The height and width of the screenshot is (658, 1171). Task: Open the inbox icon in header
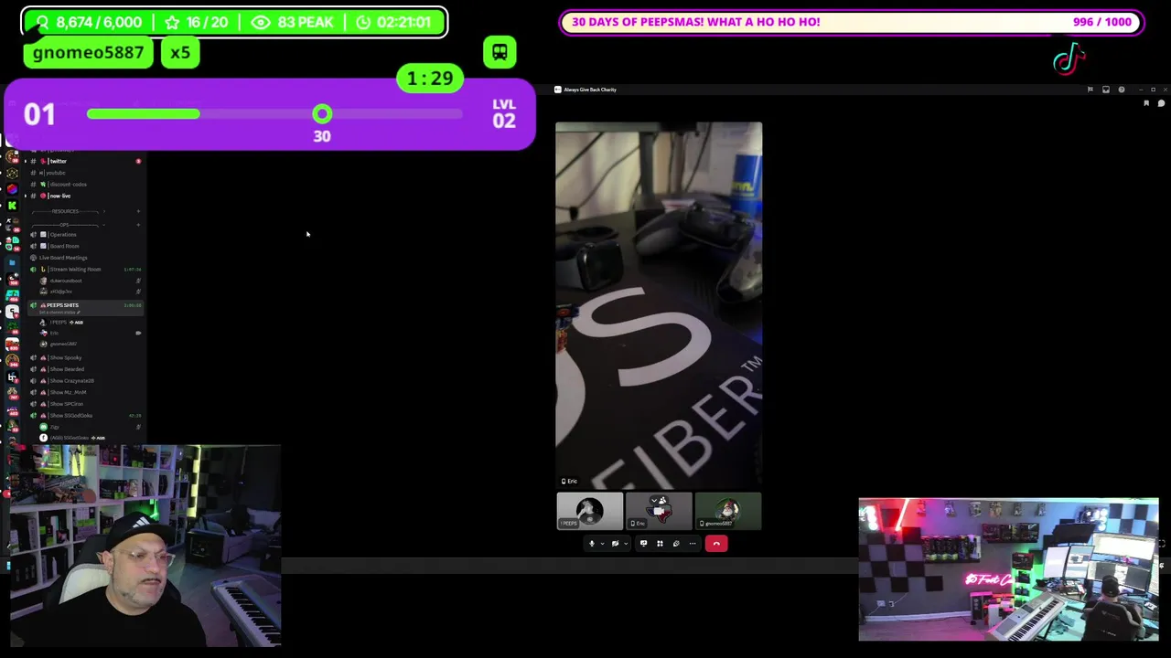(x=1105, y=90)
